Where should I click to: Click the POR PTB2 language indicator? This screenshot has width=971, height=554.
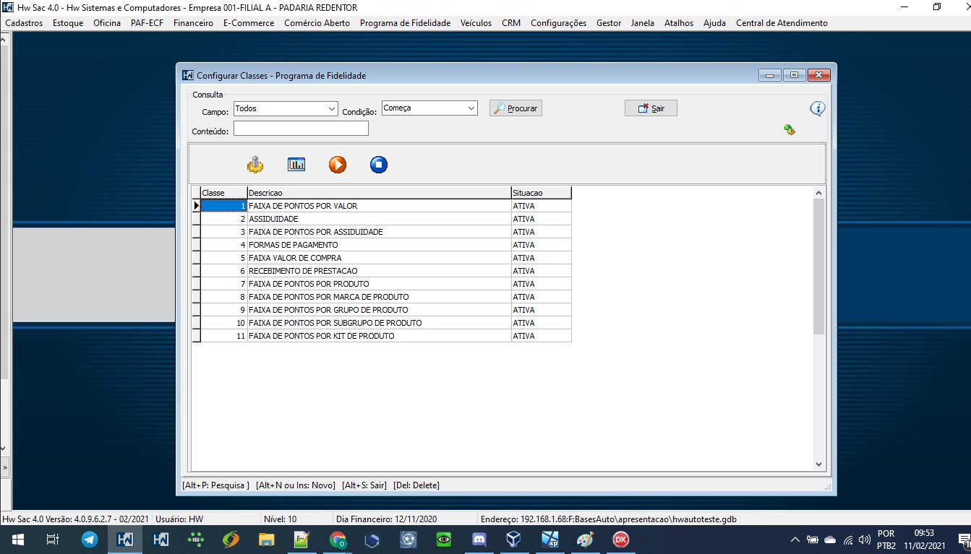[x=886, y=540]
